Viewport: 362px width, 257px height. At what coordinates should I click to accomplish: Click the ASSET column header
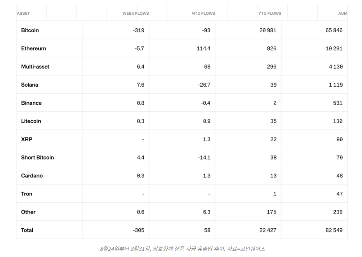click(23, 14)
